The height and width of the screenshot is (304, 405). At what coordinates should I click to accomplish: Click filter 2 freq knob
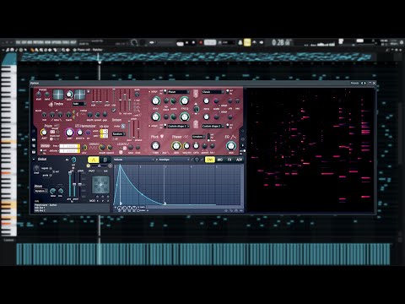tap(184, 117)
